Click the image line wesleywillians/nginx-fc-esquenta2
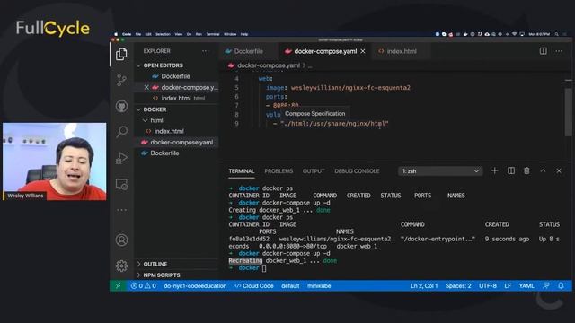 [350, 88]
